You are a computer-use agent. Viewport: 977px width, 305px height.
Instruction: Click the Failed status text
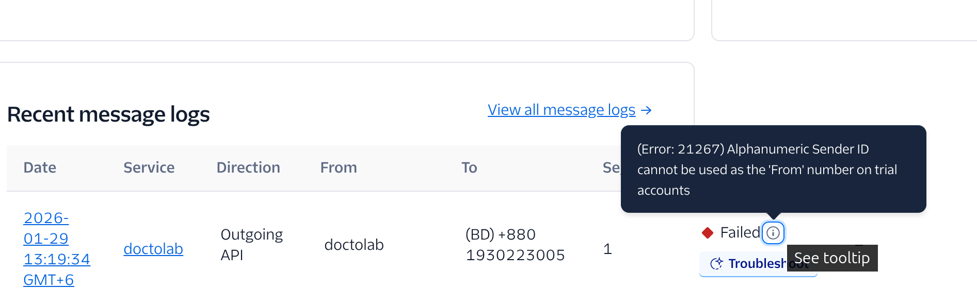point(740,233)
